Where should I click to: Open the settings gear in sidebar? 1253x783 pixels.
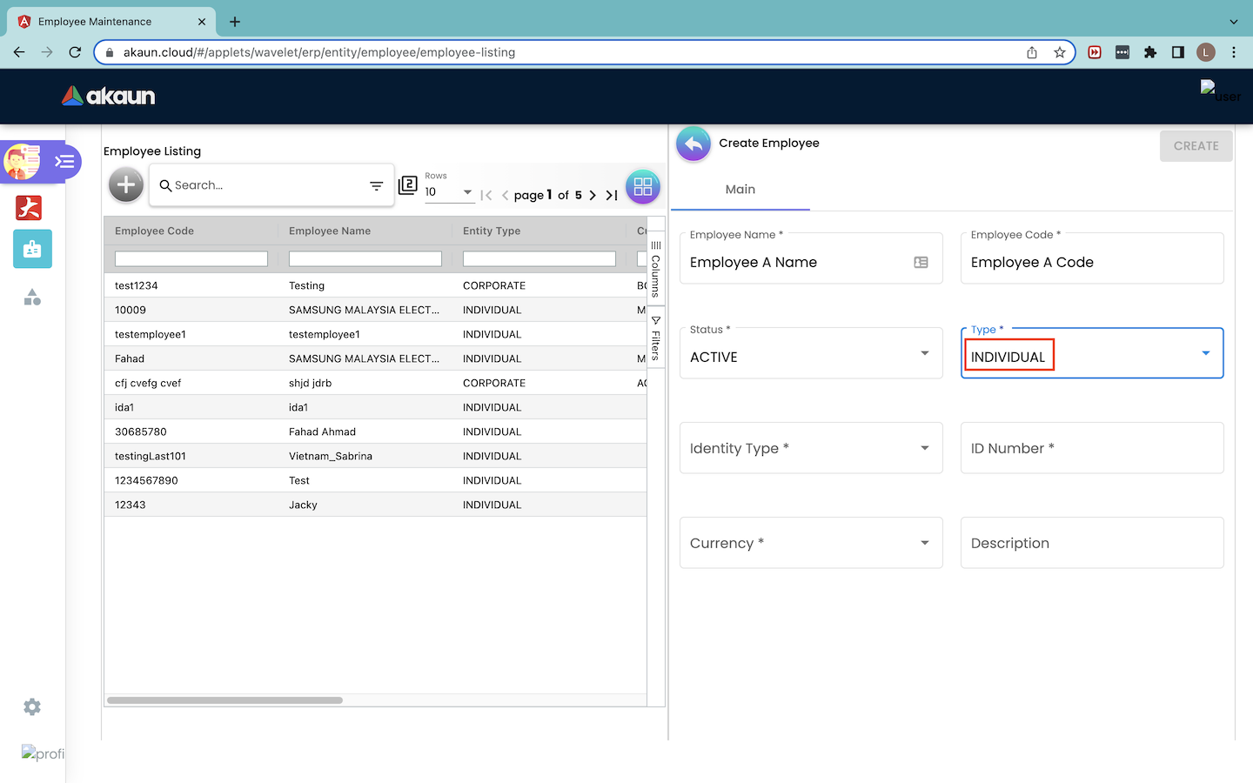point(32,707)
